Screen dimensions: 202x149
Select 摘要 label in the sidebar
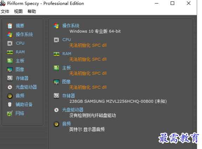(20, 26)
